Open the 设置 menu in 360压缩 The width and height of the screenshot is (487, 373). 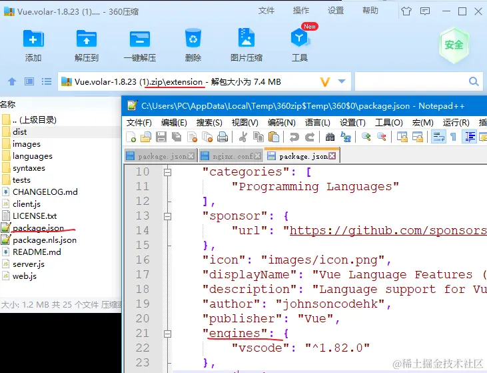pos(336,11)
